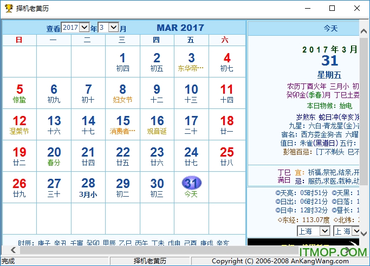Click horizontal scrollbar left arrow
The image size is (370, 266).
(5, 250)
